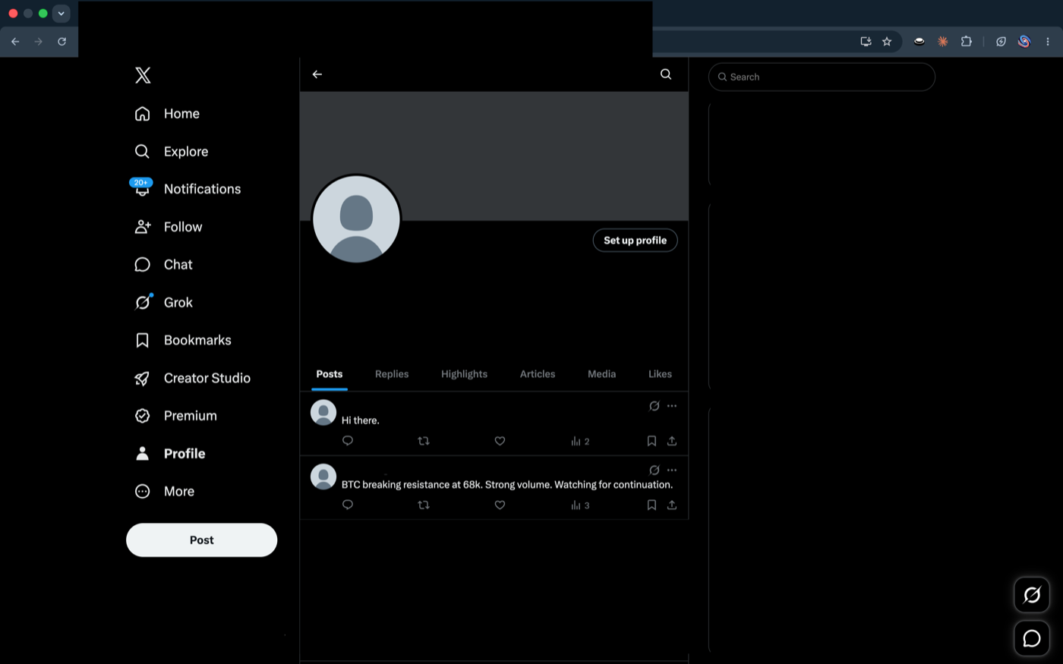Switch to the Articles tab

point(538,374)
